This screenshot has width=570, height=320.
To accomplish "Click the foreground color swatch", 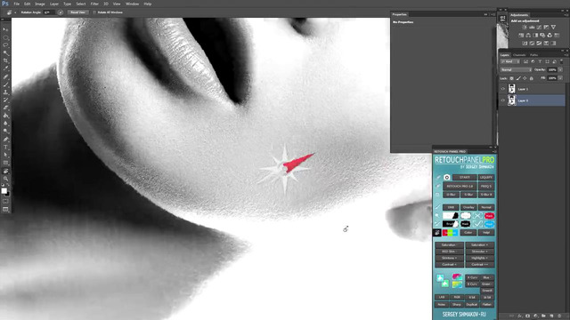I will 4,191.
